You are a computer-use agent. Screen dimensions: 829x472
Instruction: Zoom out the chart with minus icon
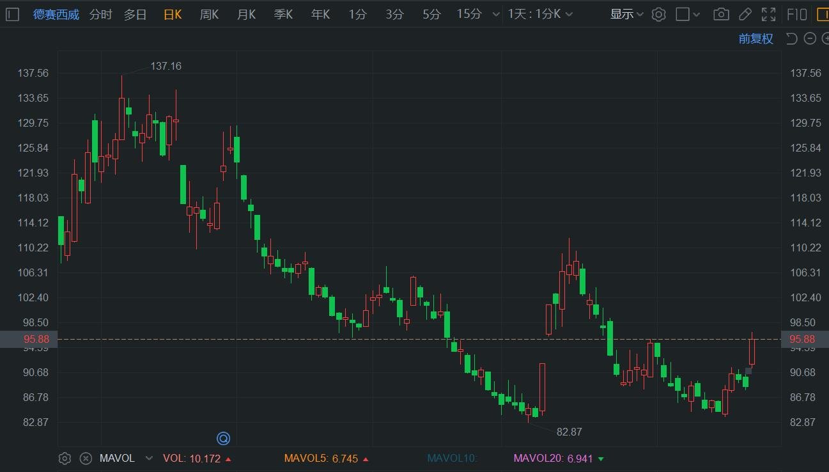click(x=810, y=39)
